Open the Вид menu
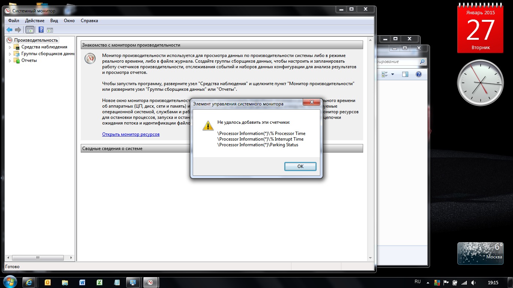Image resolution: width=513 pixels, height=288 pixels. point(54,21)
